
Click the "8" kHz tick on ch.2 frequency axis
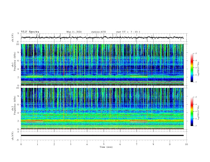[x=19, y=96]
